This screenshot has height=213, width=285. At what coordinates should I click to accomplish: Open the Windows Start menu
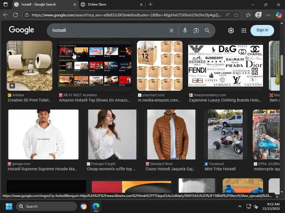(9, 206)
